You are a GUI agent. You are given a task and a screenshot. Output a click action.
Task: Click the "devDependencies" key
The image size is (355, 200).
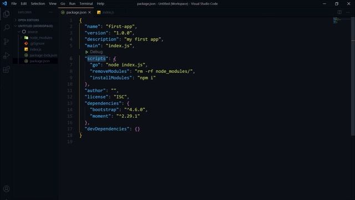pyautogui.click(x=107, y=129)
